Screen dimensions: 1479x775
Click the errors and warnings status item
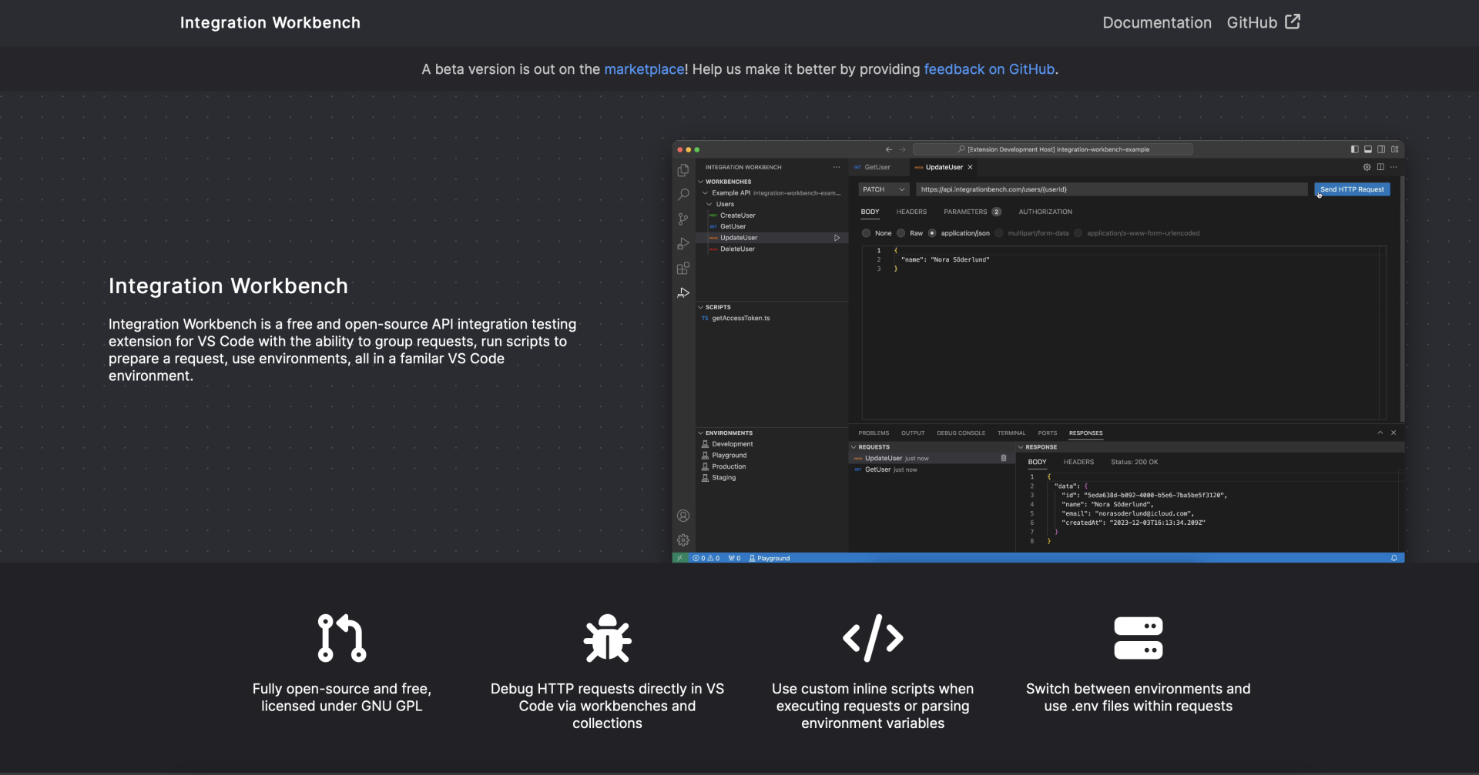click(x=706, y=558)
